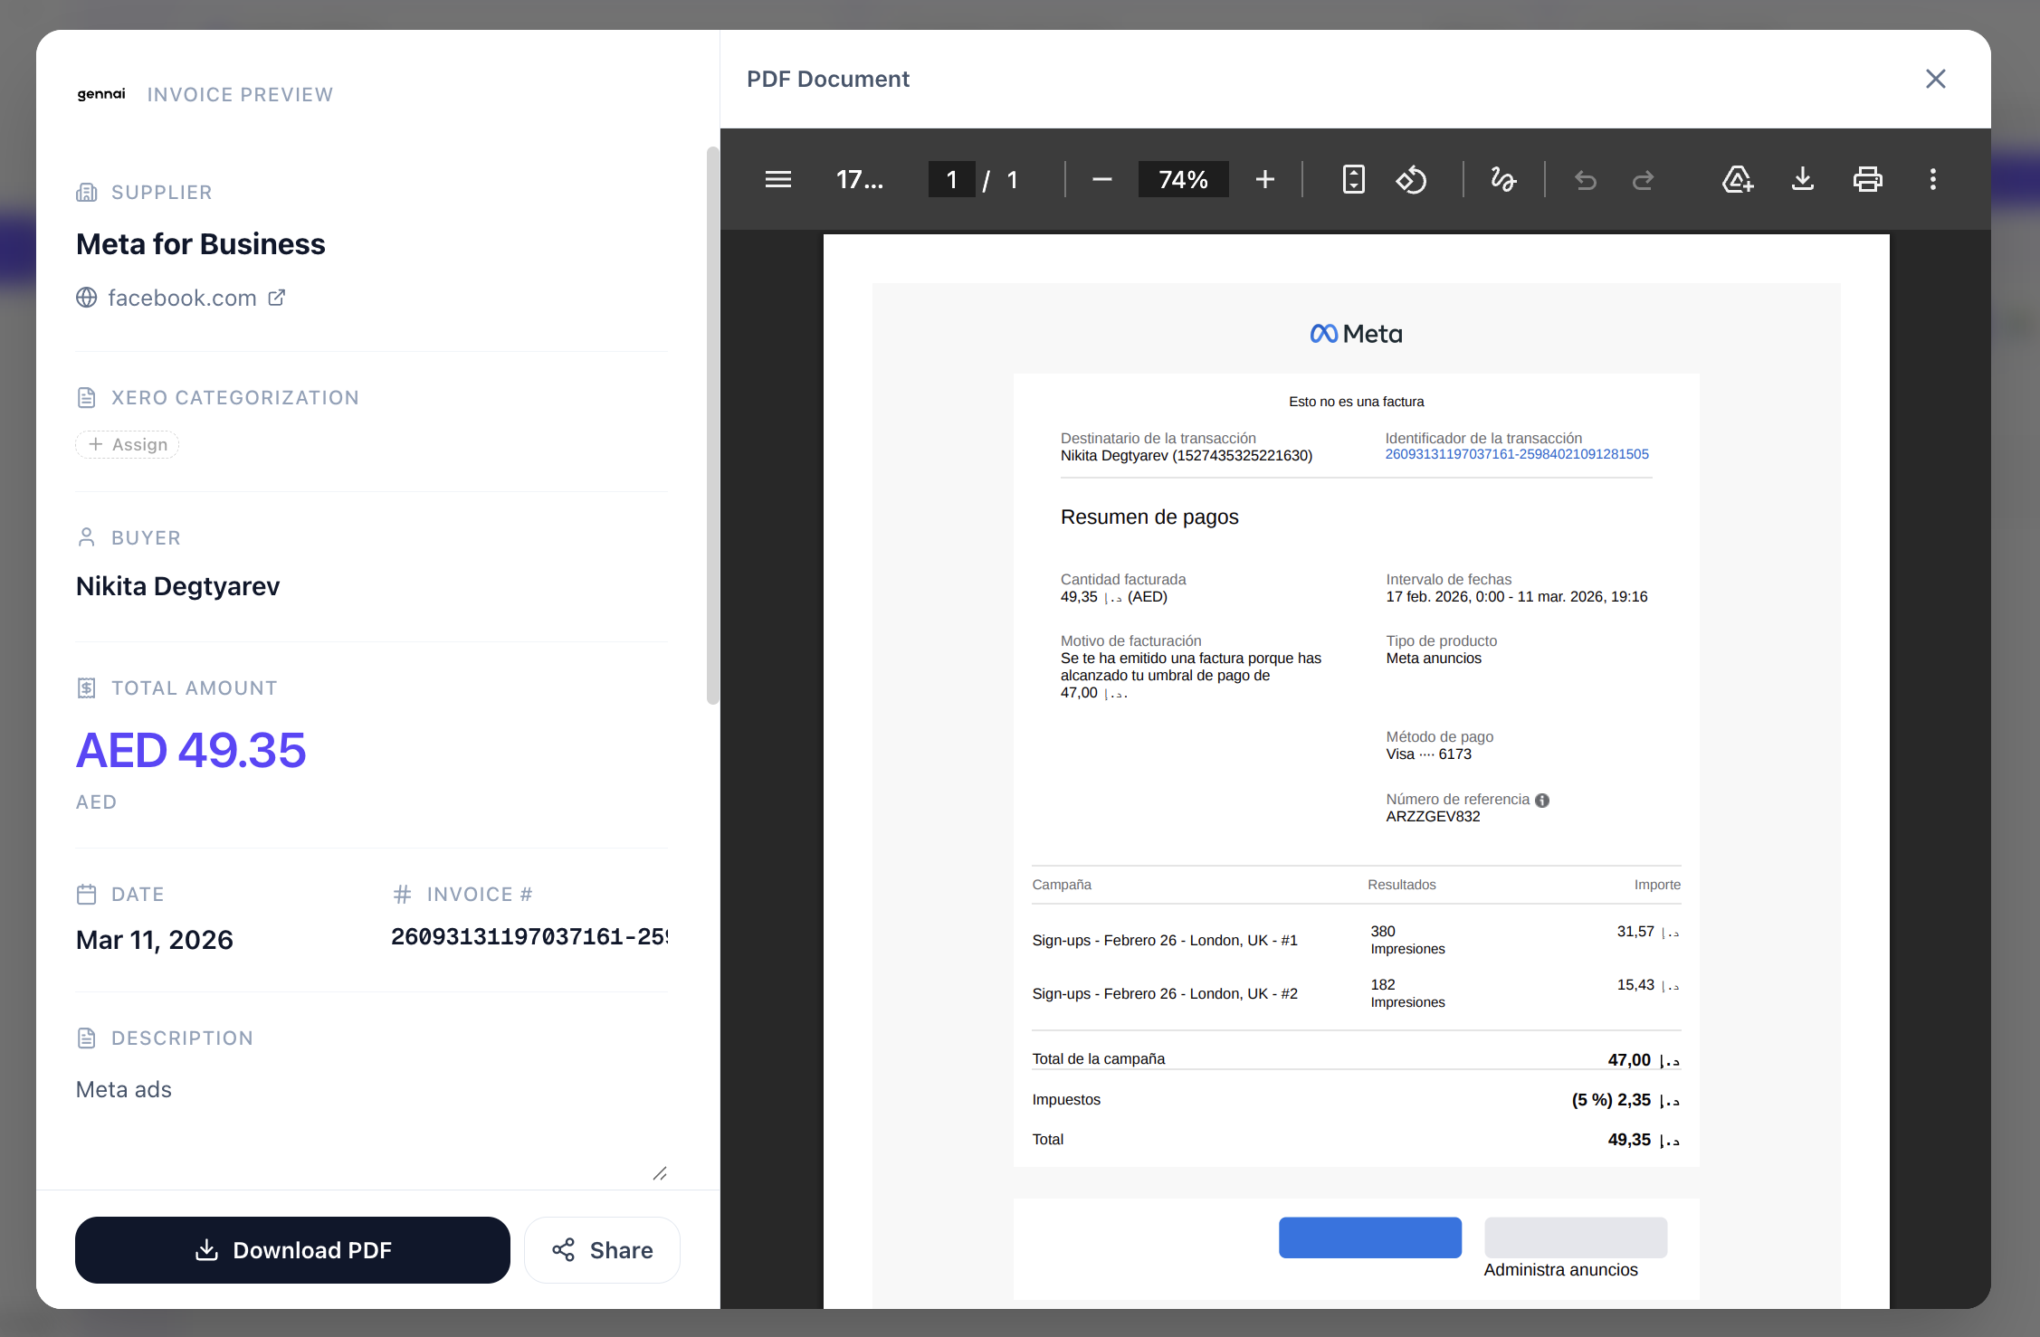Select the AED 49.35 total amount
Screen dimensions: 2040x1337
point(191,750)
